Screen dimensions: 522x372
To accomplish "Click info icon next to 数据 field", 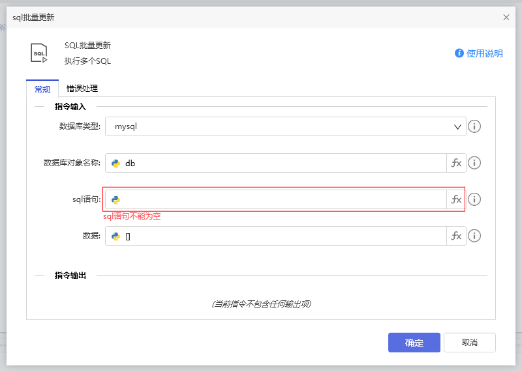I will (475, 236).
